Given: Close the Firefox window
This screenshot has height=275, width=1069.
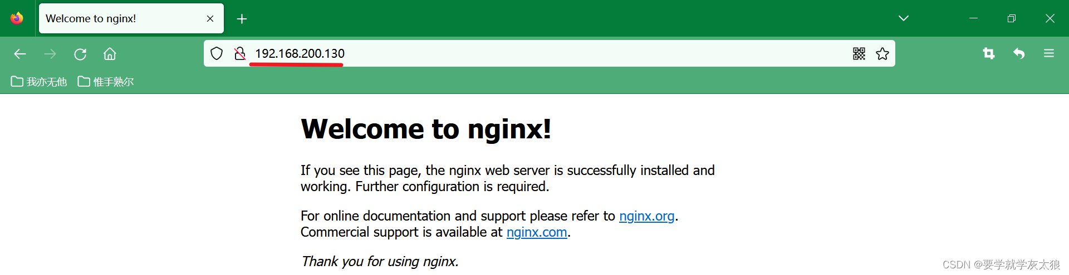Looking at the screenshot, I should click(x=1050, y=18).
